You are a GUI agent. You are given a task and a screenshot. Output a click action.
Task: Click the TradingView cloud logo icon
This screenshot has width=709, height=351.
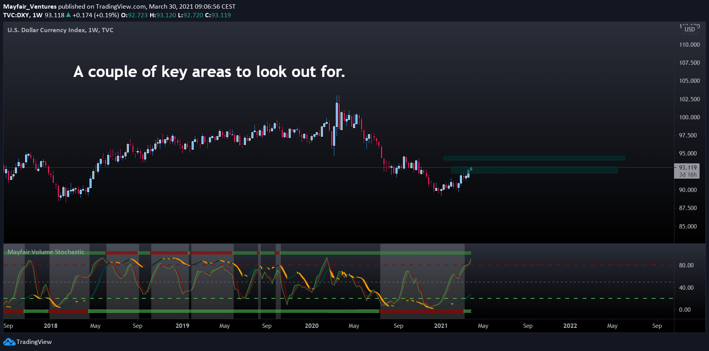coord(9,342)
